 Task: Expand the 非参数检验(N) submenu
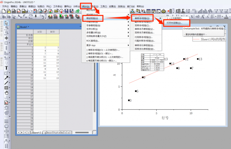pos(106,25)
